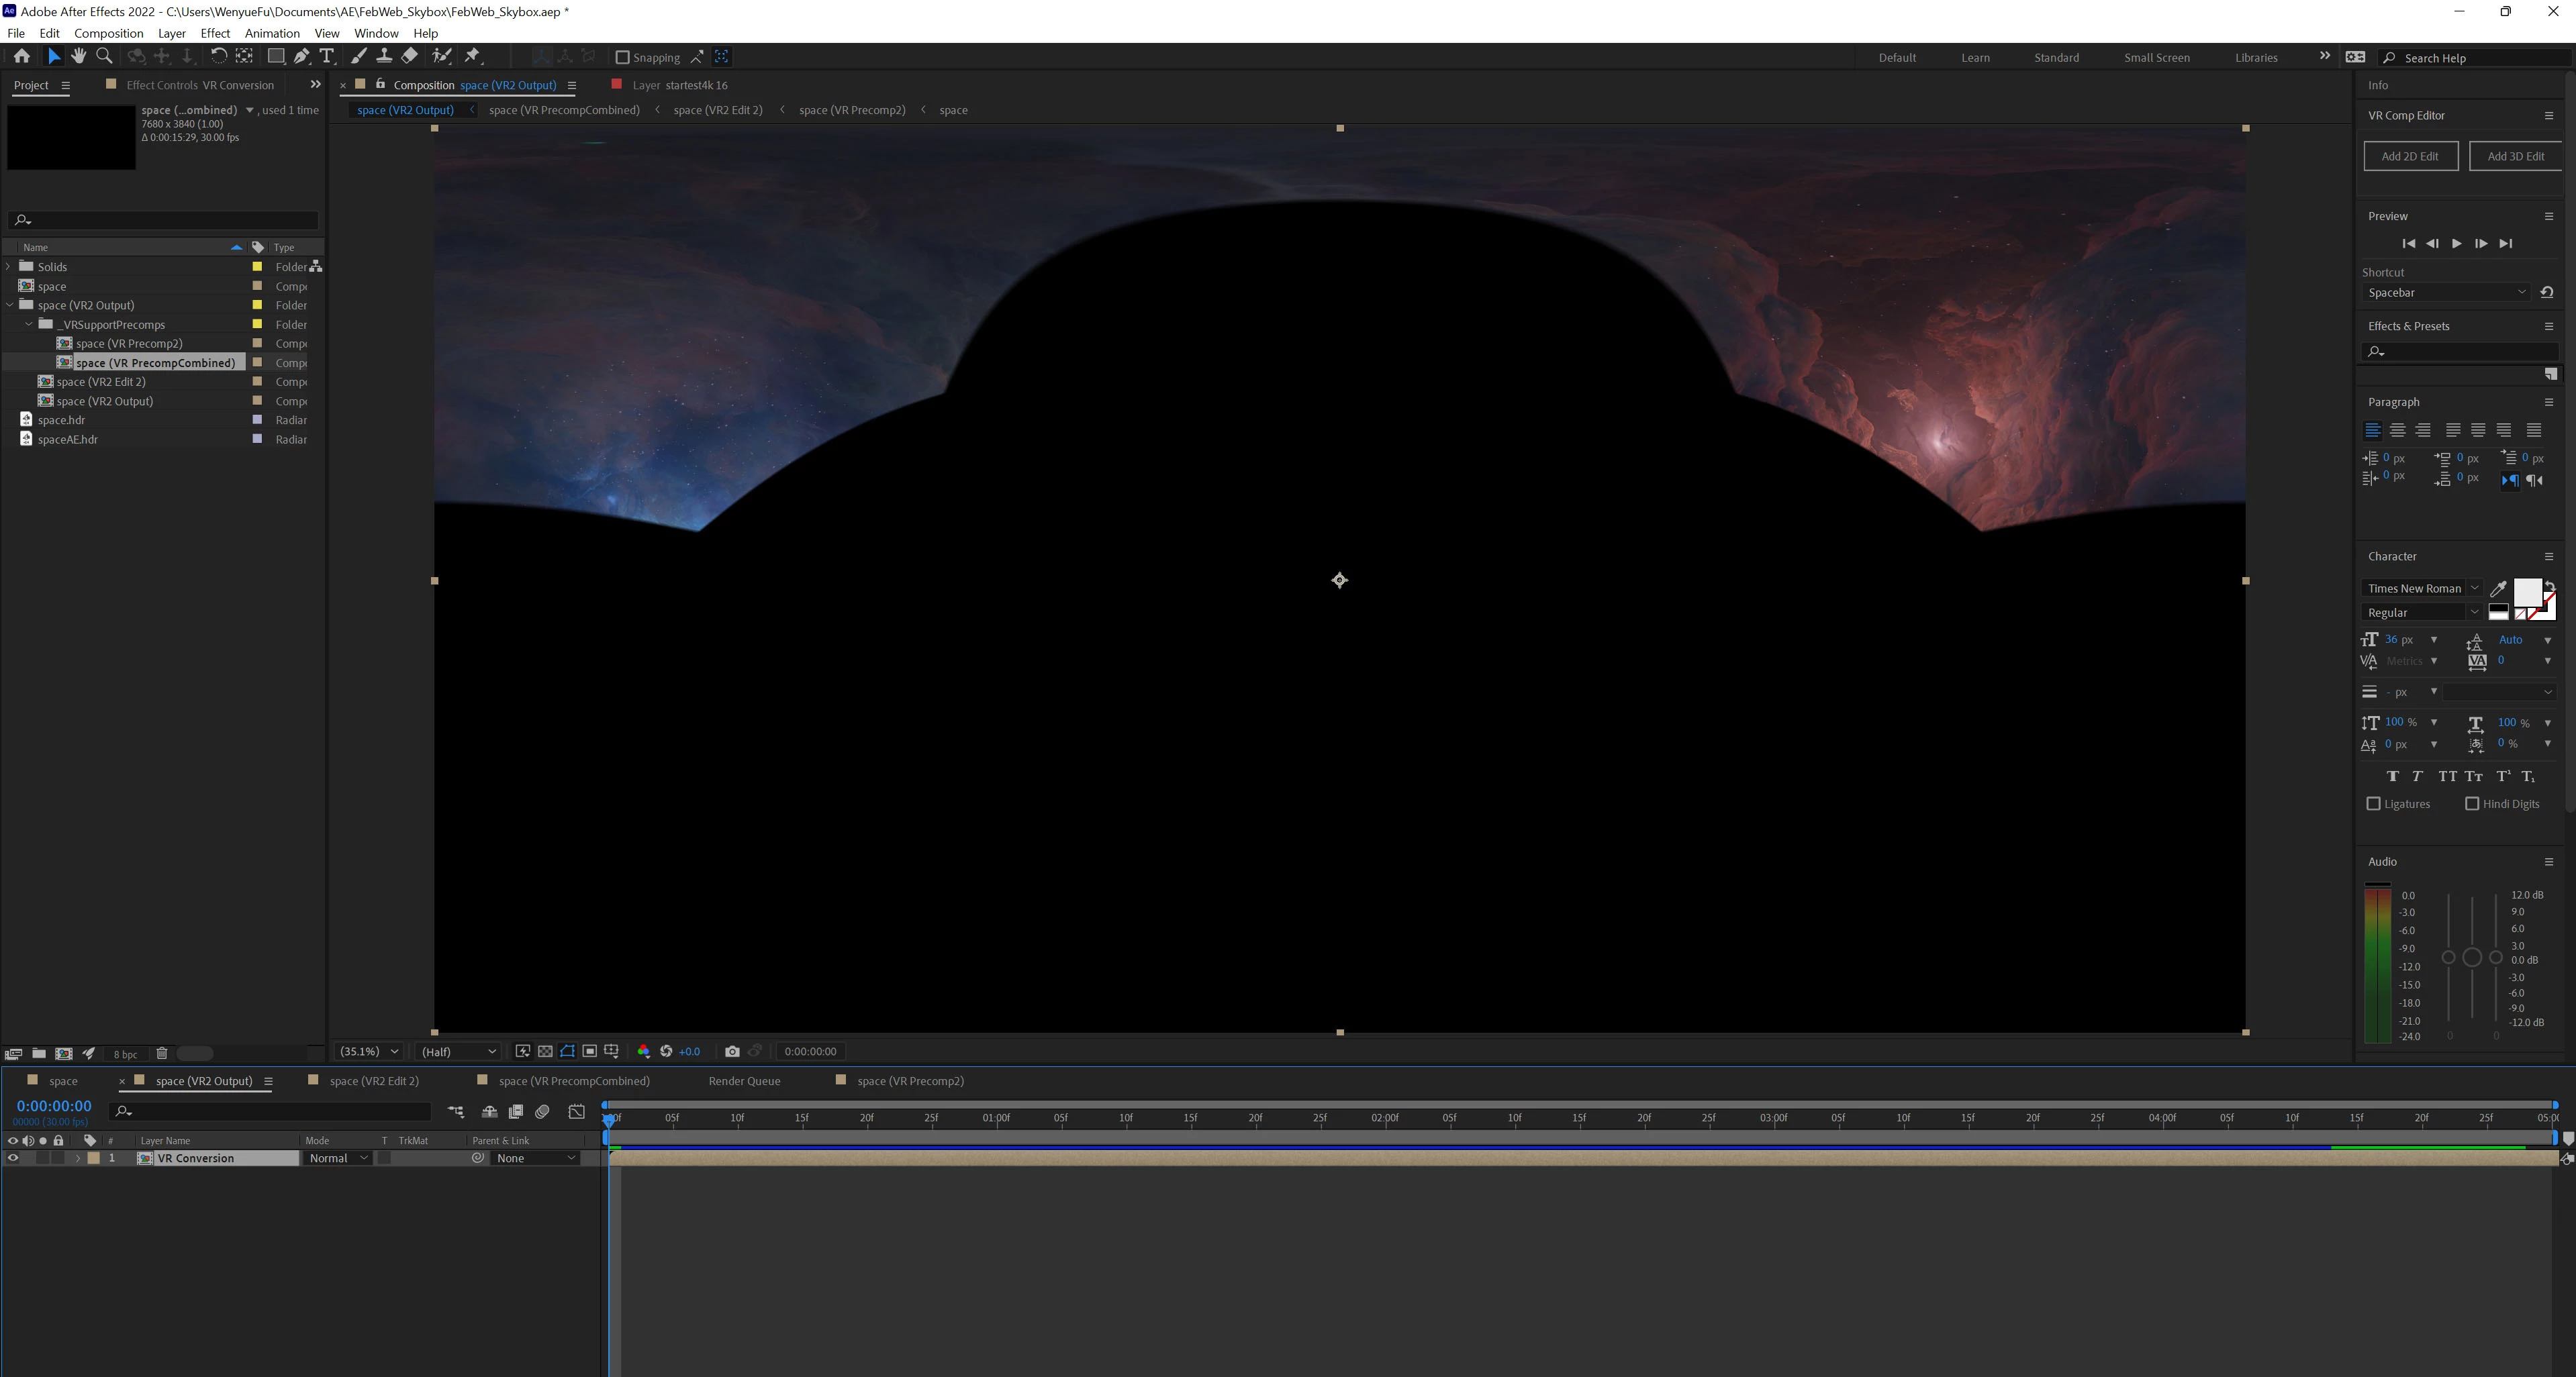Viewport: 2576px width, 1377px height.
Task: Hide the VR Conversion layer via eye
Action: 13,1158
